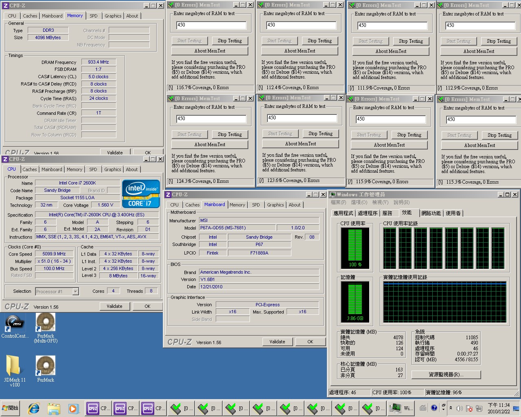Image resolution: width=521 pixels, height=417 pixels.
Task: Open the ControlCenter desktop shortcut
Action: pyautogui.click(x=15, y=326)
